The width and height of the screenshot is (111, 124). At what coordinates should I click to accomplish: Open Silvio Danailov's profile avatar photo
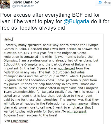(x=5, y=4)
